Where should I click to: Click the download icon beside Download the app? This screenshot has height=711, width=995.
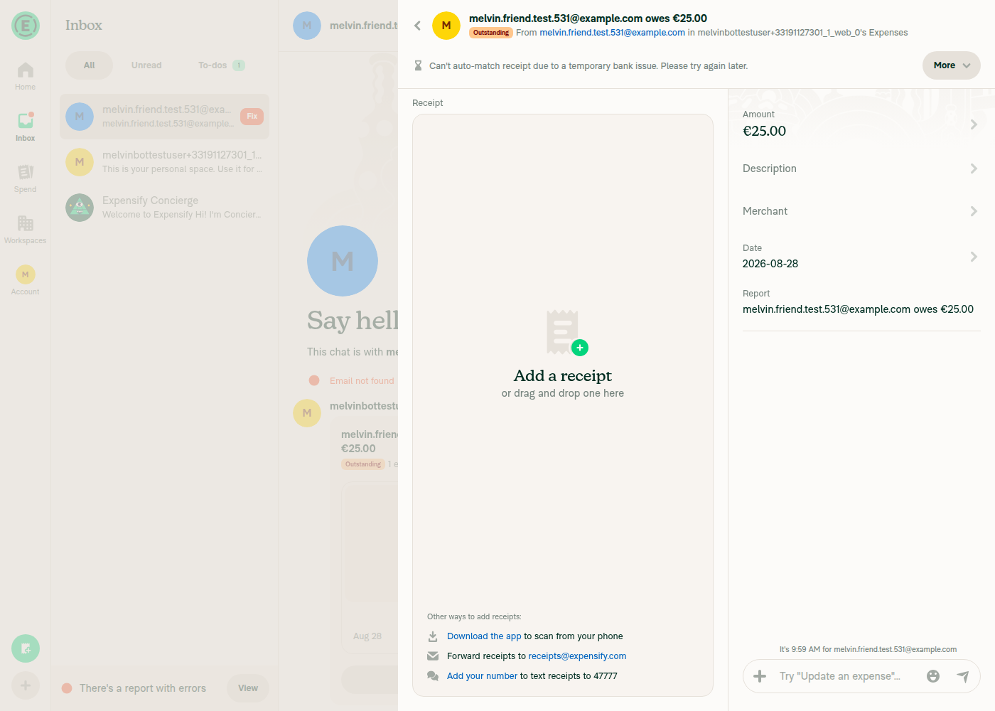433,636
